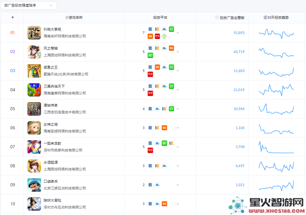The height and width of the screenshot is (215, 306).
Task: Click the ad creative count 21,019
Action: [239, 90]
